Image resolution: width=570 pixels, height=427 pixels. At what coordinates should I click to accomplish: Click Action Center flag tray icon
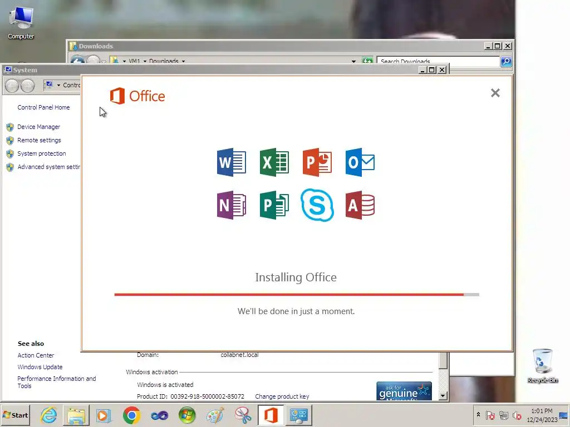[x=490, y=415]
